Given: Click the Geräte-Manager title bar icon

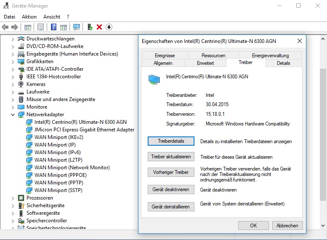Looking at the screenshot, I should click(6, 5).
